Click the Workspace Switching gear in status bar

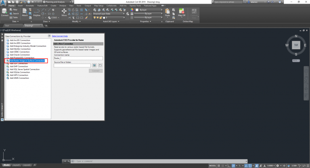click(x=278, y=166)
